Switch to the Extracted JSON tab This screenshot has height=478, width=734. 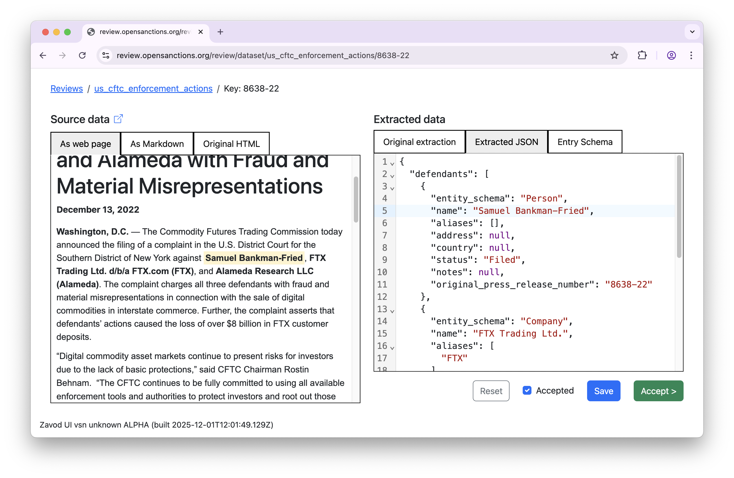[507, 142]
